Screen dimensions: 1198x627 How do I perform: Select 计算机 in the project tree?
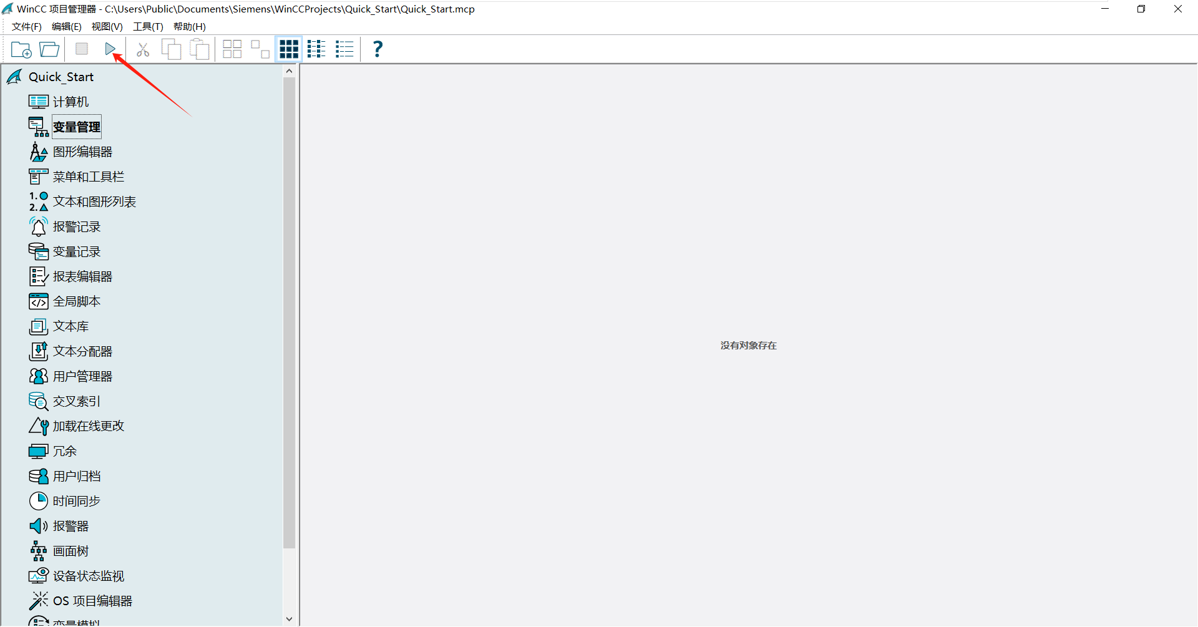point(71,102)
